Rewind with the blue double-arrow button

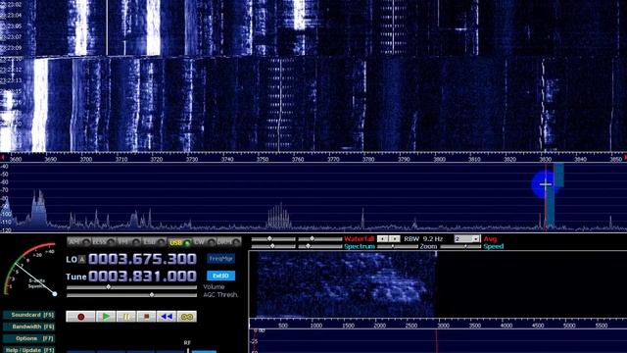[x=167, y=317]
